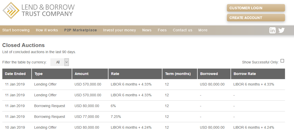Sort table by Date Ended column

(15, 74)
